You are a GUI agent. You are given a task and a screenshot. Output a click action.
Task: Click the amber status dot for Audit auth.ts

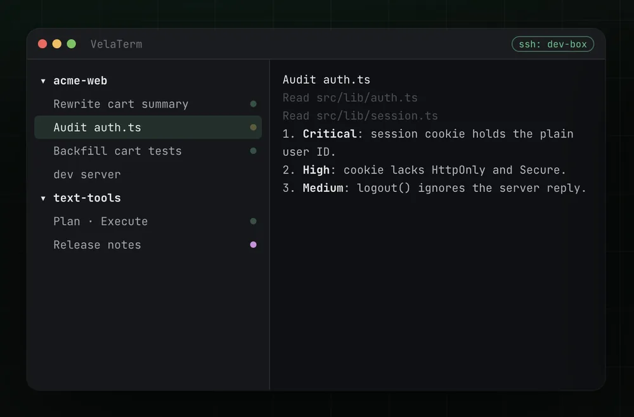[x=253, y=127]
